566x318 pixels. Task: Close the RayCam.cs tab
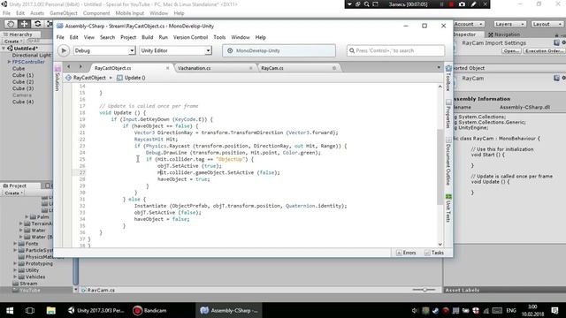point(334,68)
